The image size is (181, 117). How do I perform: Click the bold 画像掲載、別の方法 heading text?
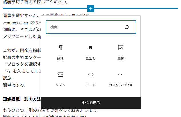point(22,99)
